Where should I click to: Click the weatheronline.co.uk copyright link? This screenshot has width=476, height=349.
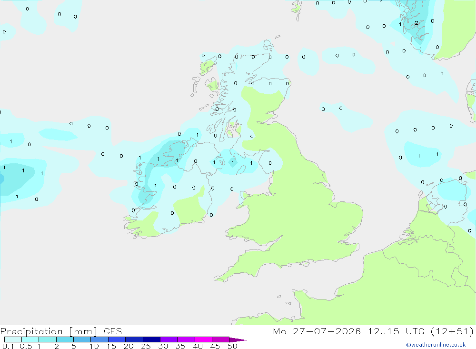436,345
